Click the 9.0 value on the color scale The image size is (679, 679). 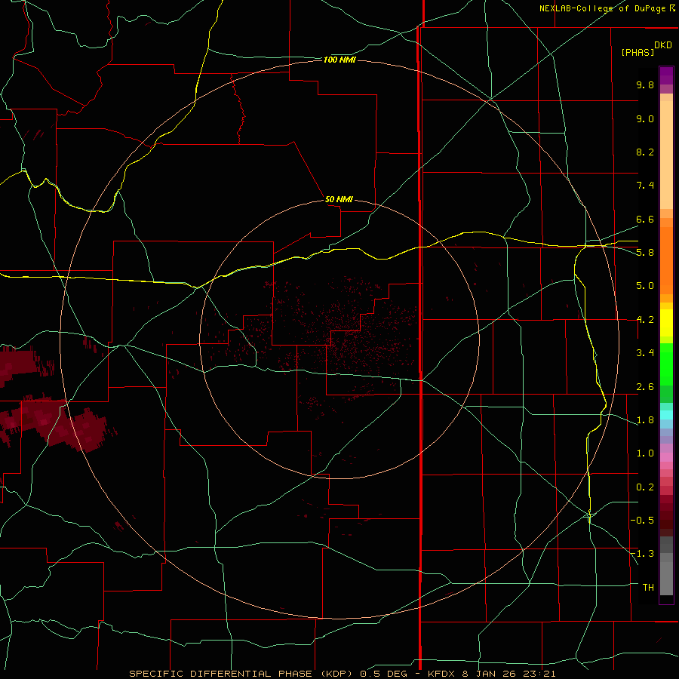pos(645,118)
